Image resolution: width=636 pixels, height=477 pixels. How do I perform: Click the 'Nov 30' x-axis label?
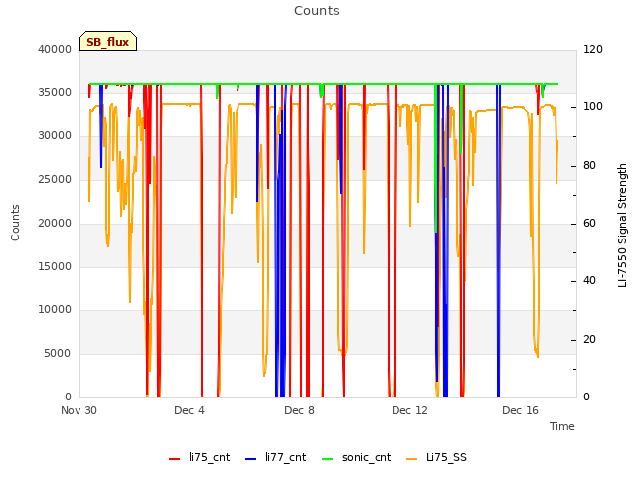tap(79, 410)
